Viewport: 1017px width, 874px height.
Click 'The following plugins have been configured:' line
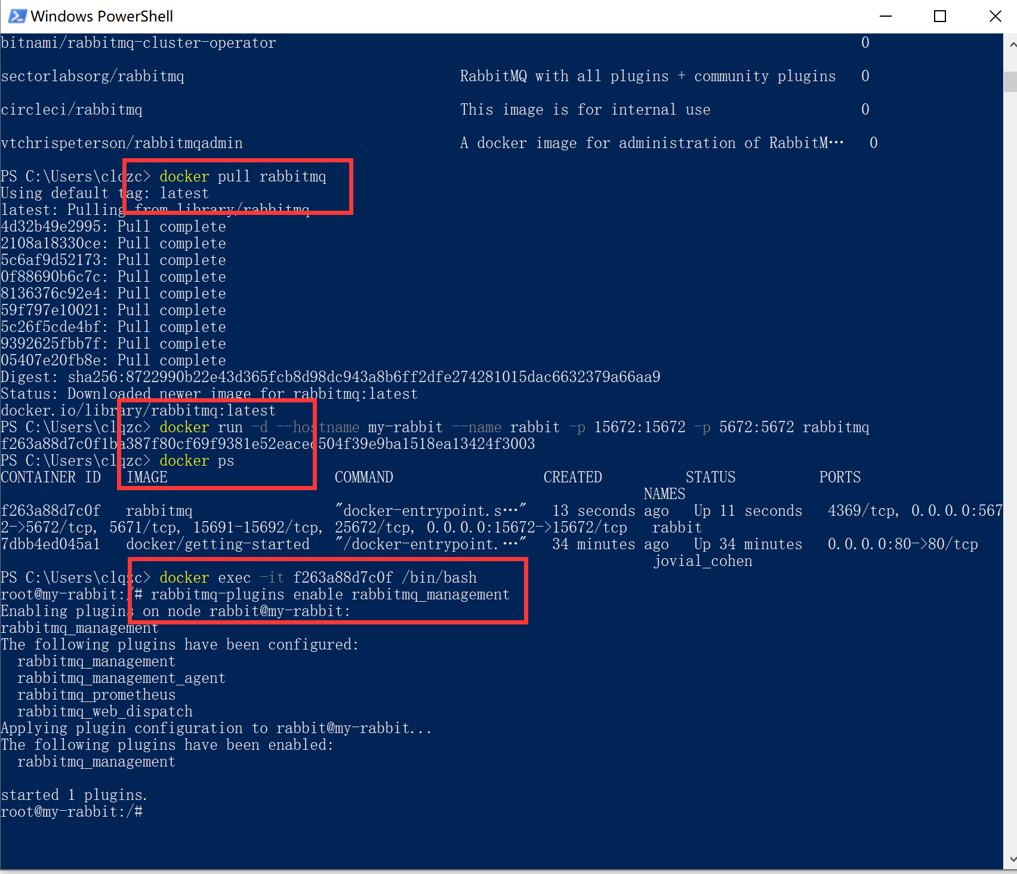point(180,645)
